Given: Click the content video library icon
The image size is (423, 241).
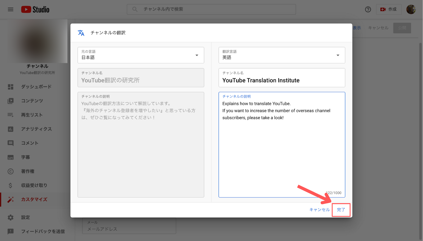Looking at the screenshot, I should (x=11, y=101).
